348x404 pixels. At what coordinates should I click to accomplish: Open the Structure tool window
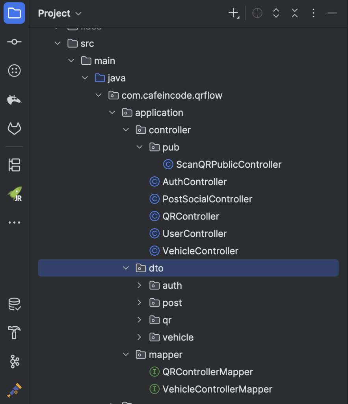(14, 165)
